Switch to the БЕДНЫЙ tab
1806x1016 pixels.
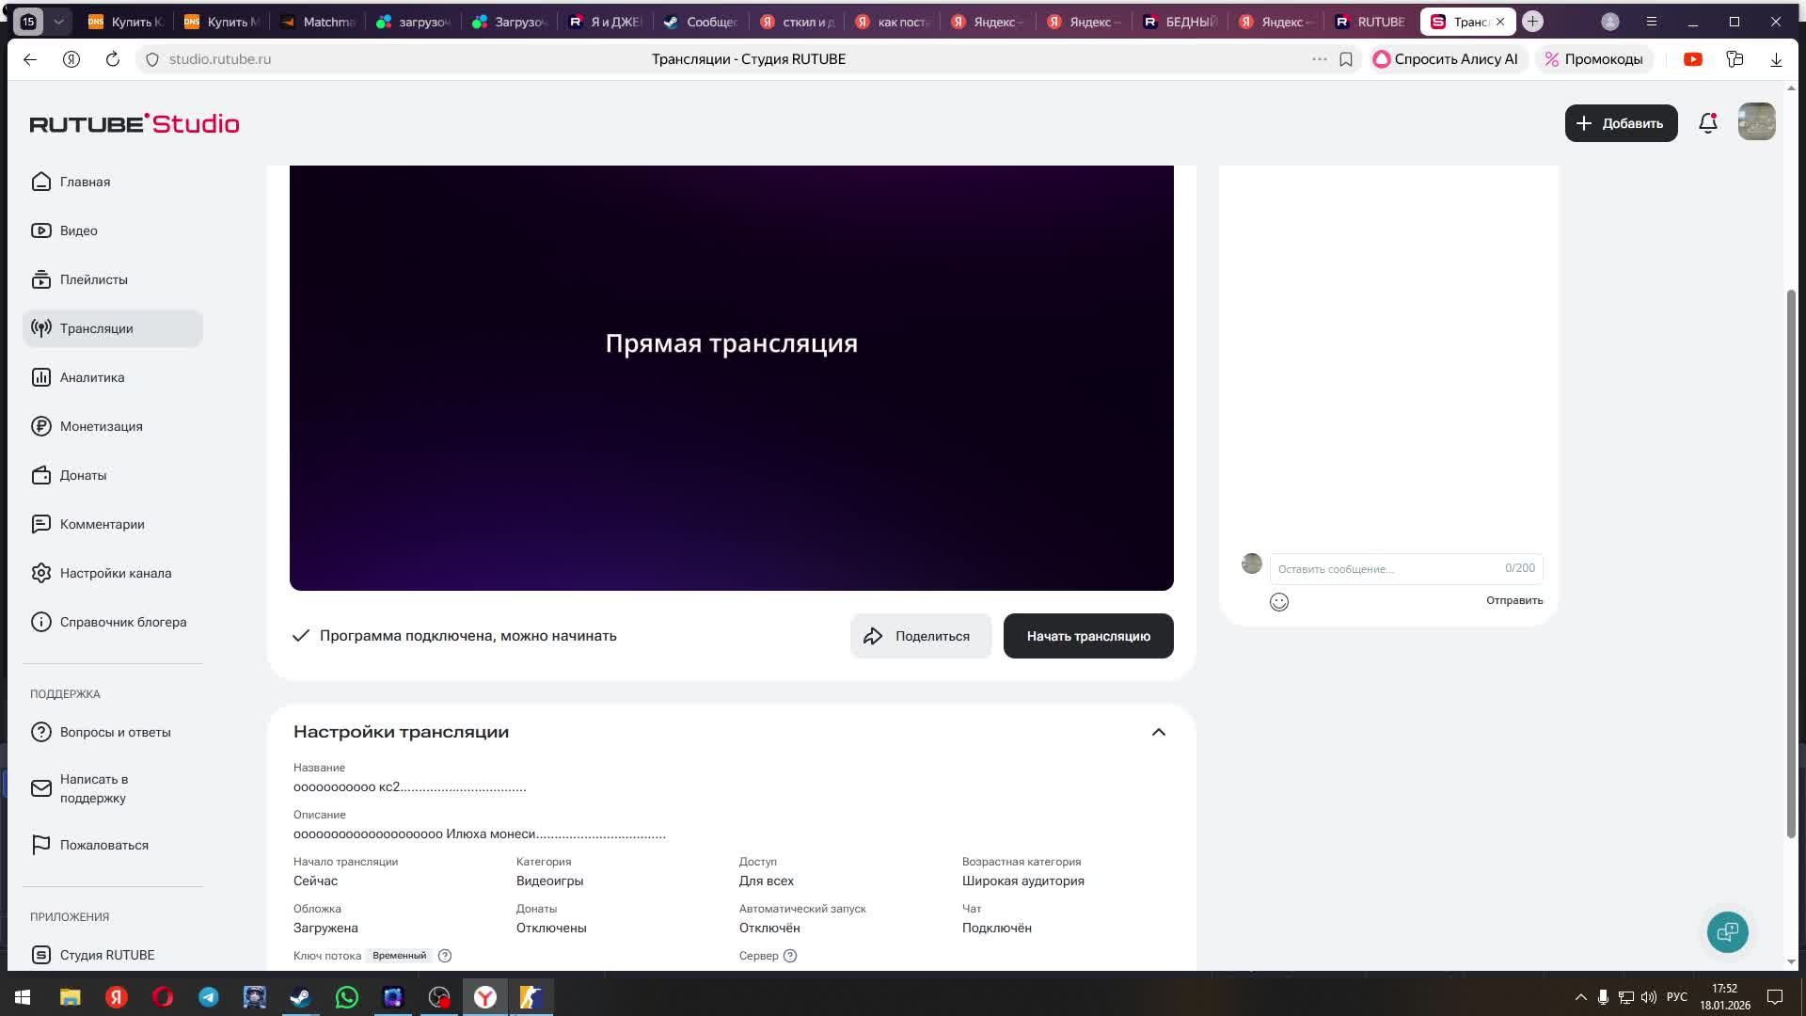(x=1180, y=21)
